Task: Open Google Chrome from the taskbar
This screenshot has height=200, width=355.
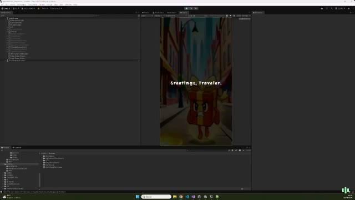Action: tap(181, 197)
